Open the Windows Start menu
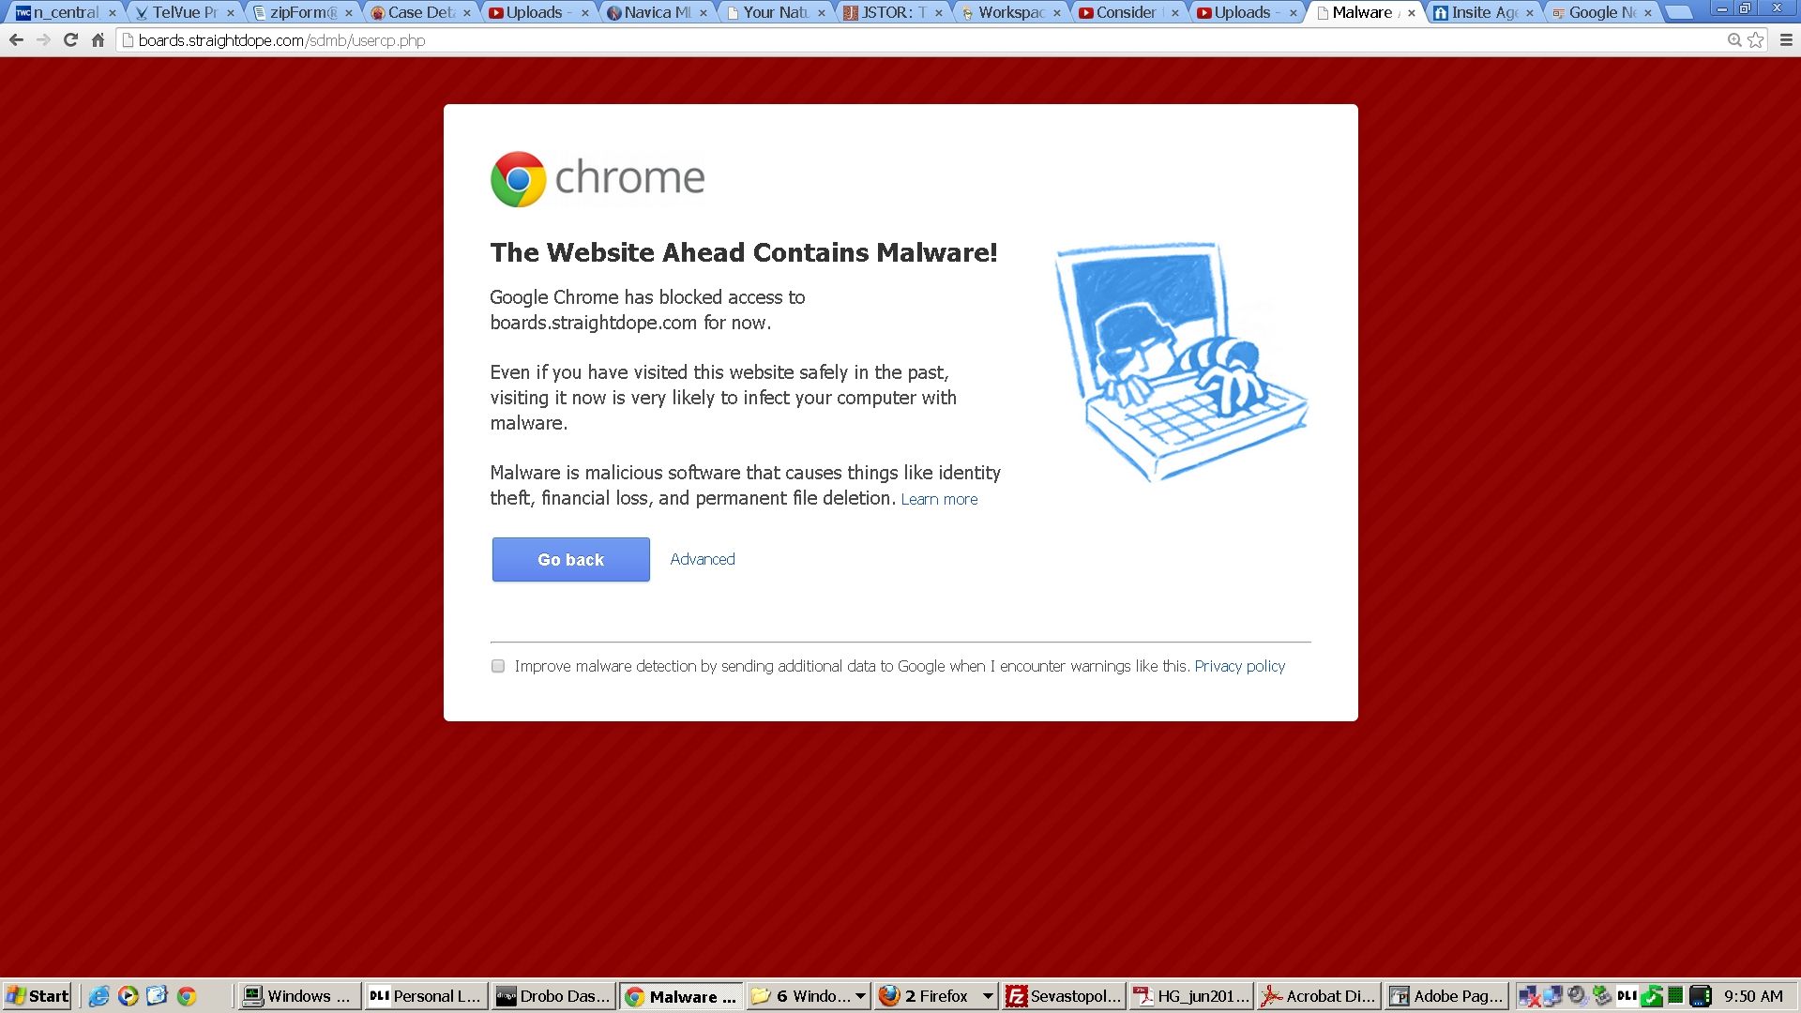1801x1013 pixels. [x=37, y=996]
